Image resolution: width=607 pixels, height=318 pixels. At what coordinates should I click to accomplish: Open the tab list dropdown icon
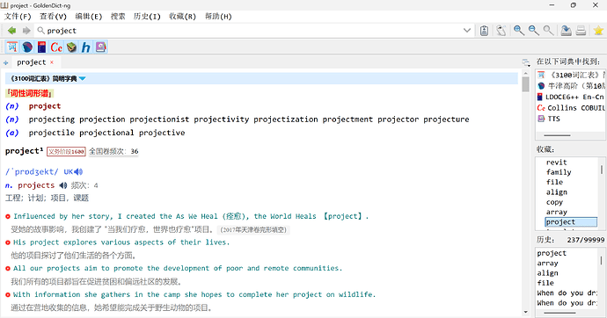526,62
